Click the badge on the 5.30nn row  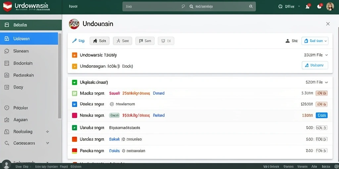coord(321,93)
